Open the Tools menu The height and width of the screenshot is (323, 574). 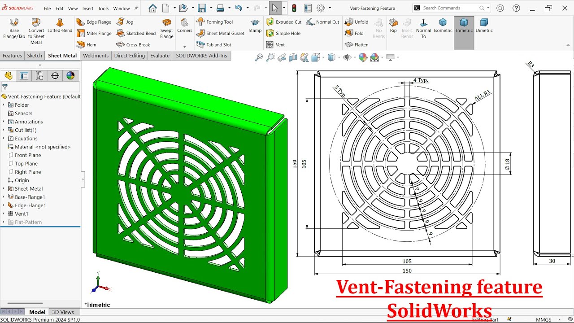pos(103,9)
